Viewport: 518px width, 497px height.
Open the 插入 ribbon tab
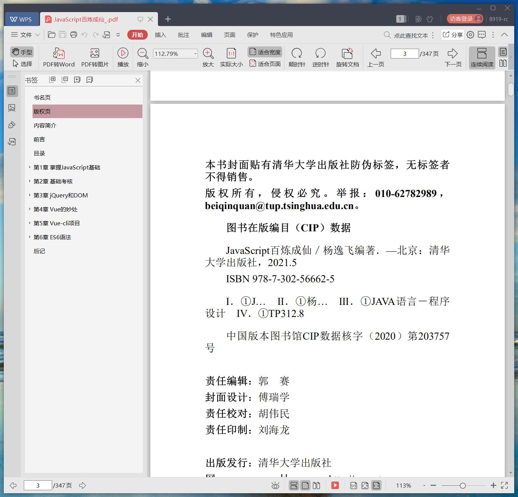click(160, 35)
